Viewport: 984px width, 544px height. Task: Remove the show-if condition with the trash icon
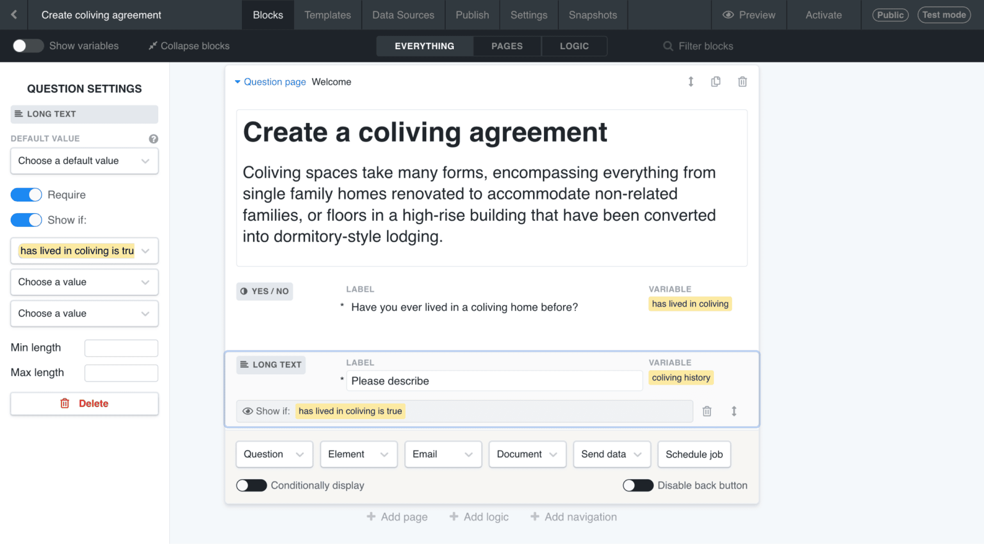(x=707, y=411)
